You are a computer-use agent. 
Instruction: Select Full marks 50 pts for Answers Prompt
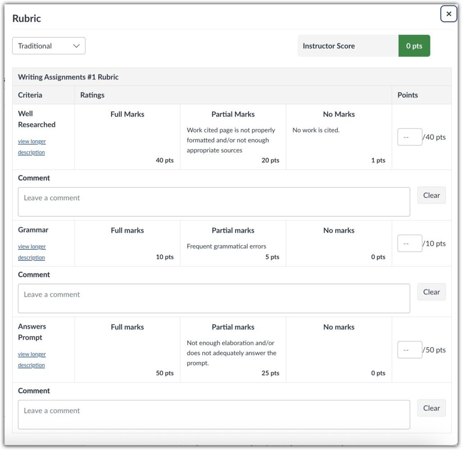click(127, 349)
